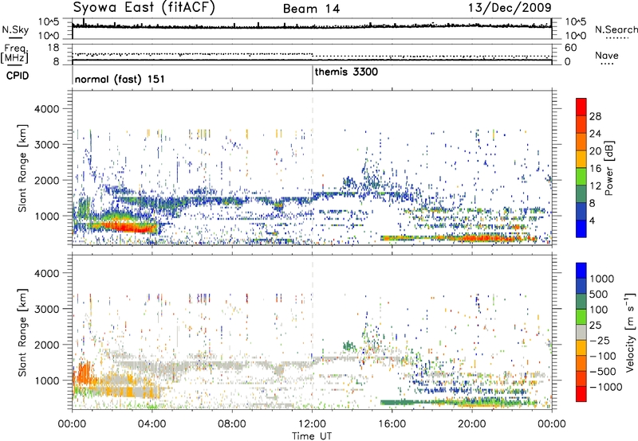Click the "Syowa East (fitACF)" plot title
The image size is (638, 441).
pyautogui.click(x=144, y=7)
